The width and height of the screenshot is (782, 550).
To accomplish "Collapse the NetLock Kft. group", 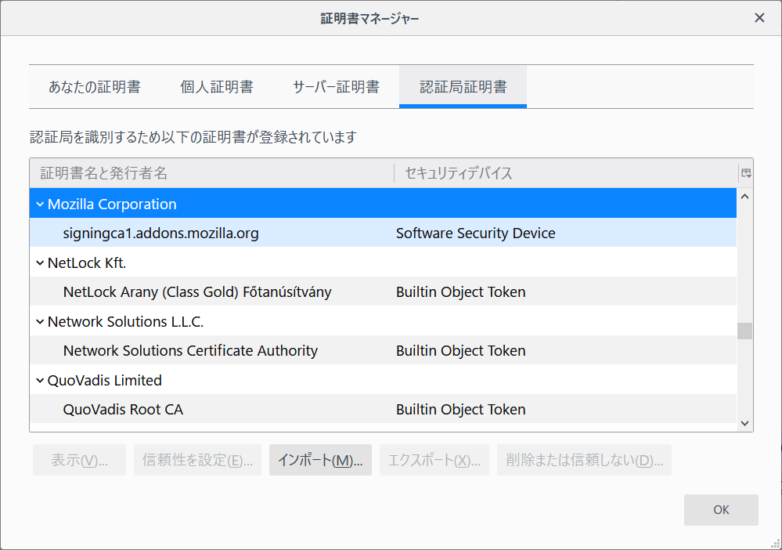I will pos(40,263).
